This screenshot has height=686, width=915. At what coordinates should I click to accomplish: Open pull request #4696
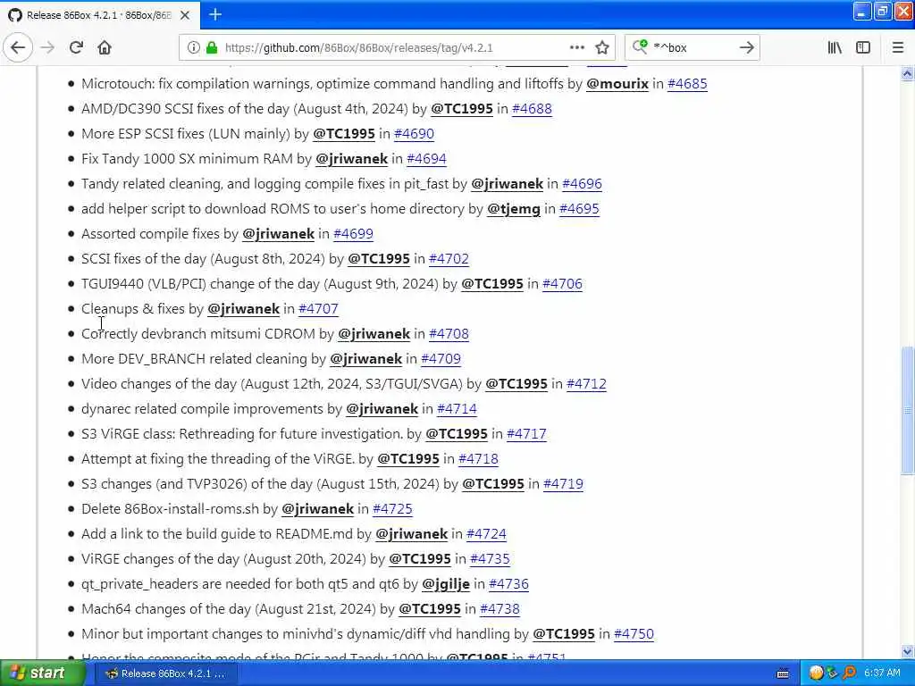582,184
